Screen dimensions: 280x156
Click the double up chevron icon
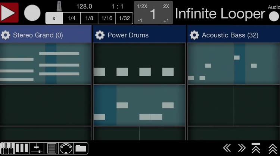[273, 149]
